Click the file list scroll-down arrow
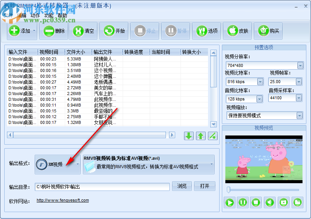This screenshot has width=311, height=219. coord(213,124)
